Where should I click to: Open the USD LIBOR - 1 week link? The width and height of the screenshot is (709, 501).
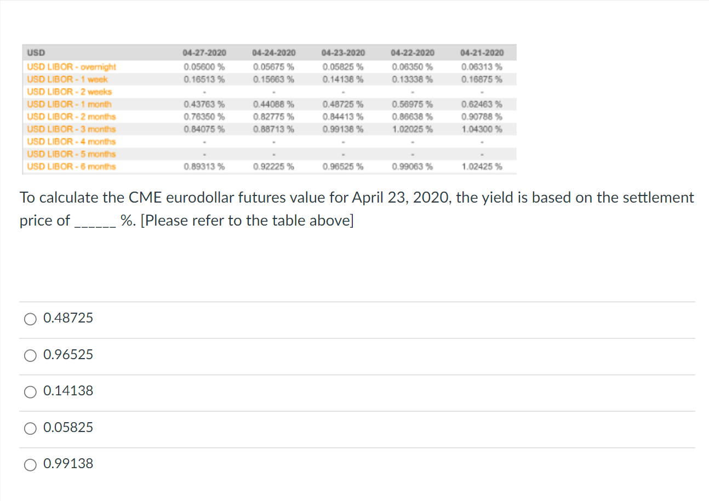(x=67, y=79)
